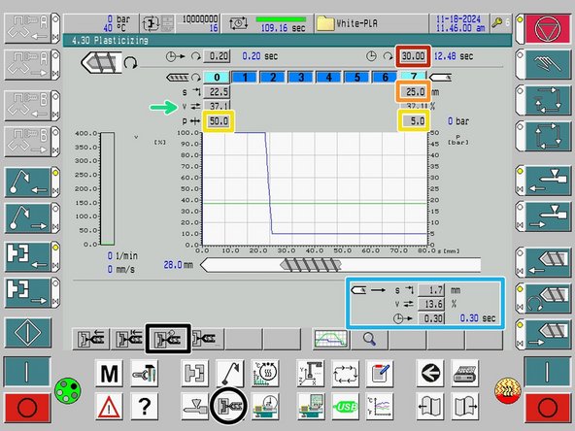Open the M main menu icon
This screenshot has height=431, width=575.
click(109, 373)
